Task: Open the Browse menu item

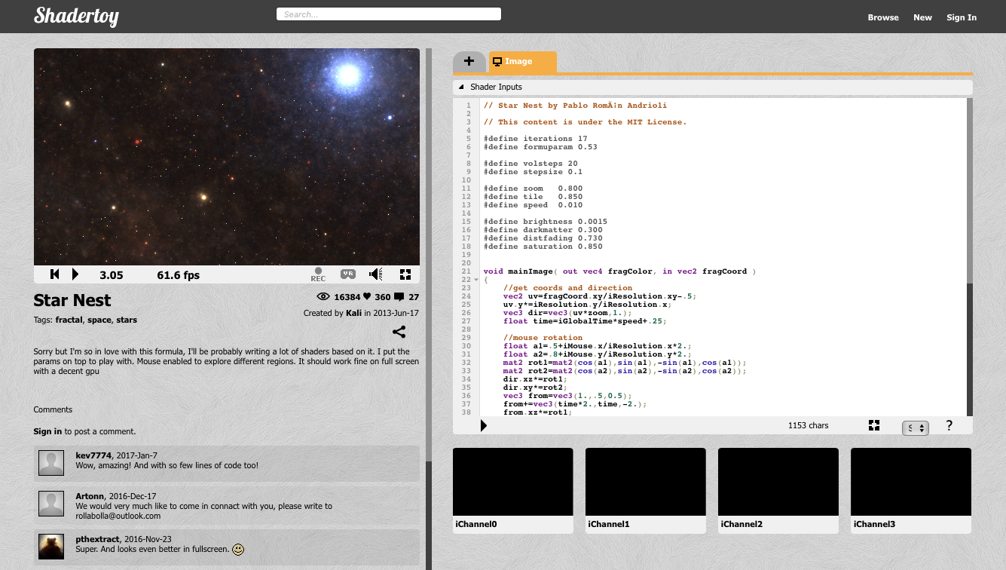Action: pyautogui.click(x=882, y=17)
